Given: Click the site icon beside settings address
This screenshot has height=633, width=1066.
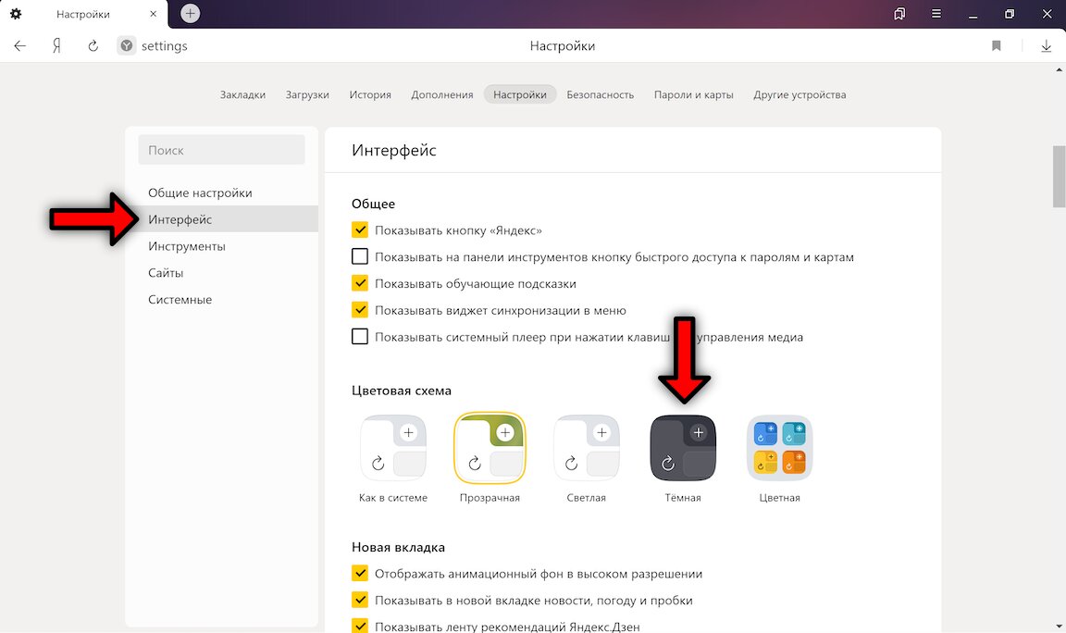Looking at the screenshot, I should [127, 45].
